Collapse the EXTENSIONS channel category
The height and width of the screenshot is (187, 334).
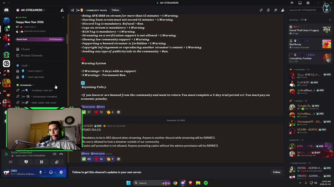click(26, 85)
